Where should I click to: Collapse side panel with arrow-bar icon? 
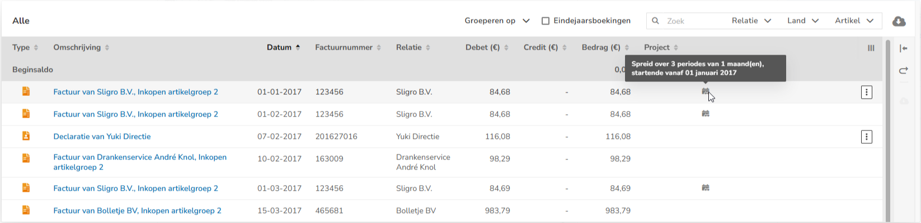903,49
